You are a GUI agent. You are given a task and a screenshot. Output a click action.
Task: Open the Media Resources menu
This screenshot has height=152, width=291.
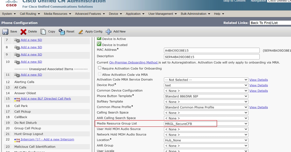(x=57, y=14)
